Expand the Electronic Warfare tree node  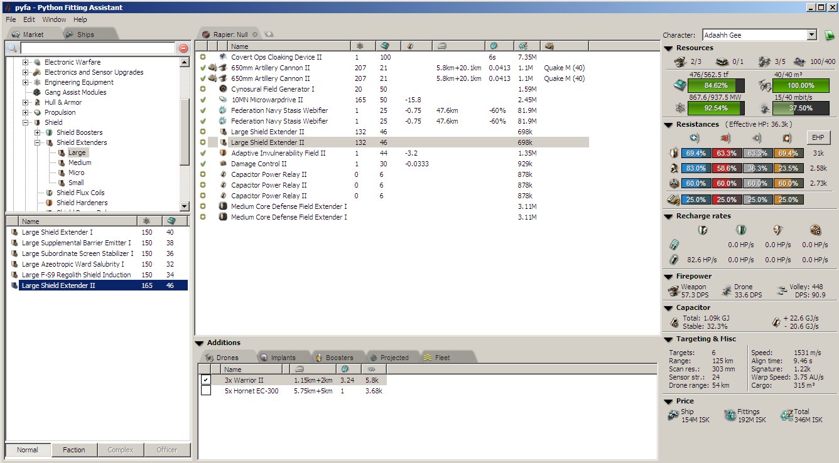pos(26,62)
